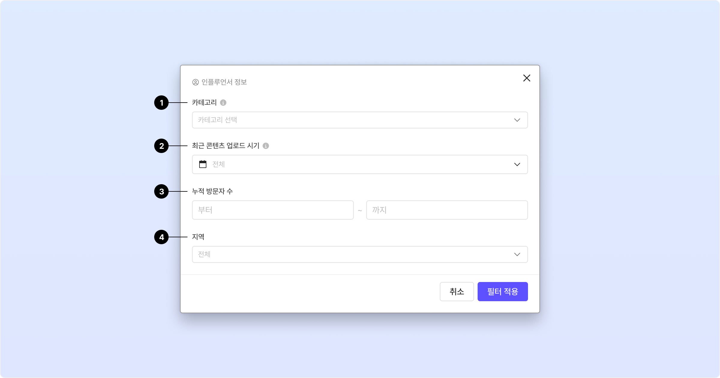Expand the 최근 콘텐츠 업로드 시기 dropdown
Image resolution: width=720 pixels, height=378 pixels.
point(360,164)
